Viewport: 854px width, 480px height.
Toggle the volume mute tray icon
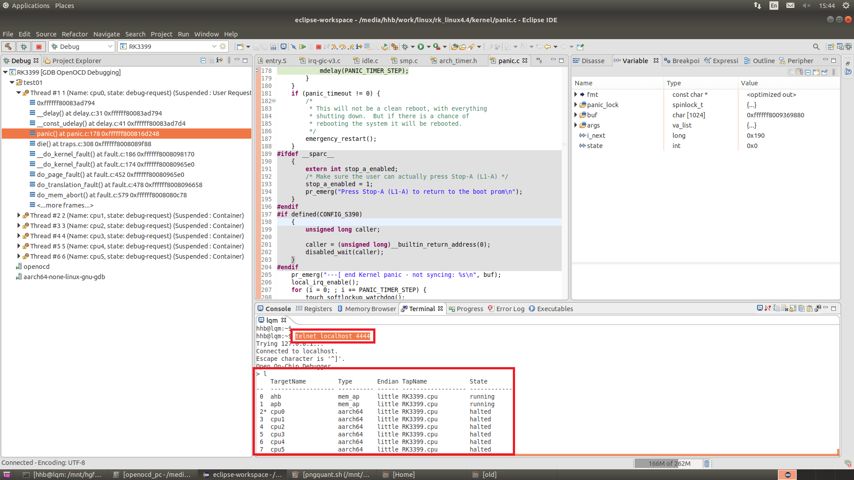[807, 6]
